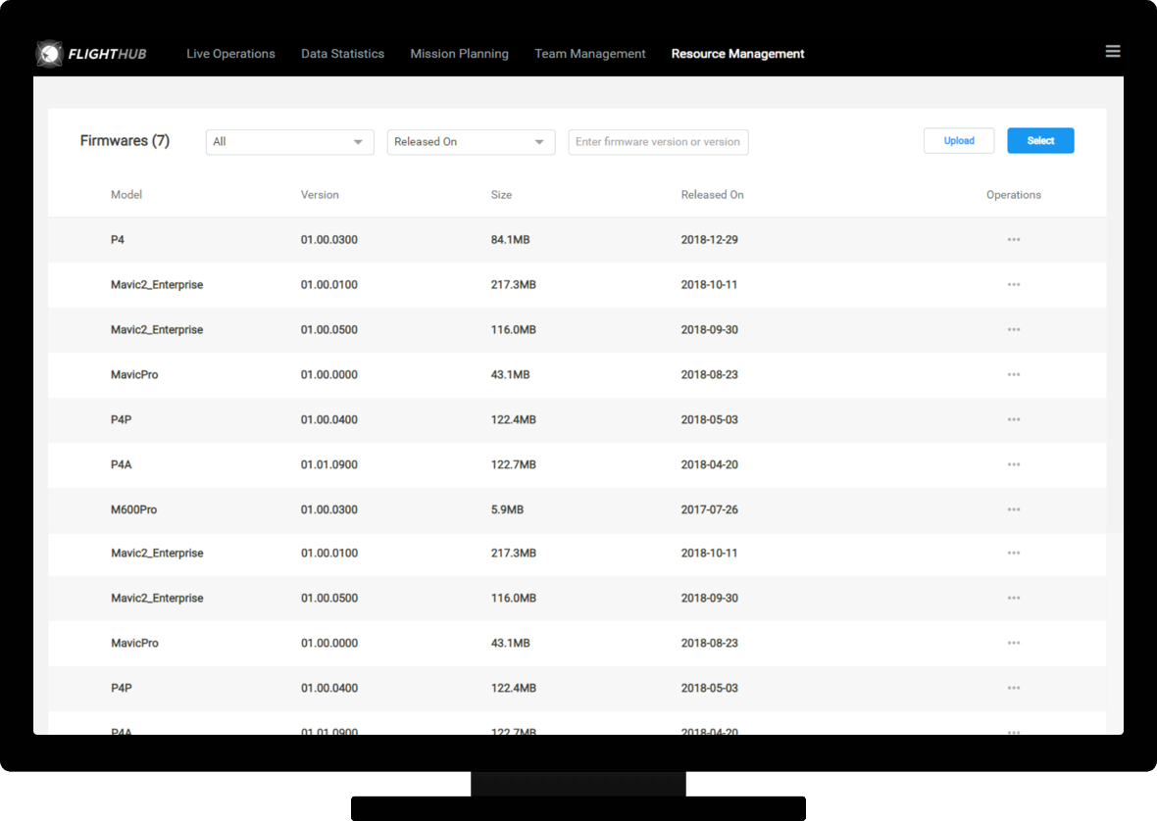
Task: Click the ellipsis for the topmost MavicPro row
Action: click(x=1013, y=375)
